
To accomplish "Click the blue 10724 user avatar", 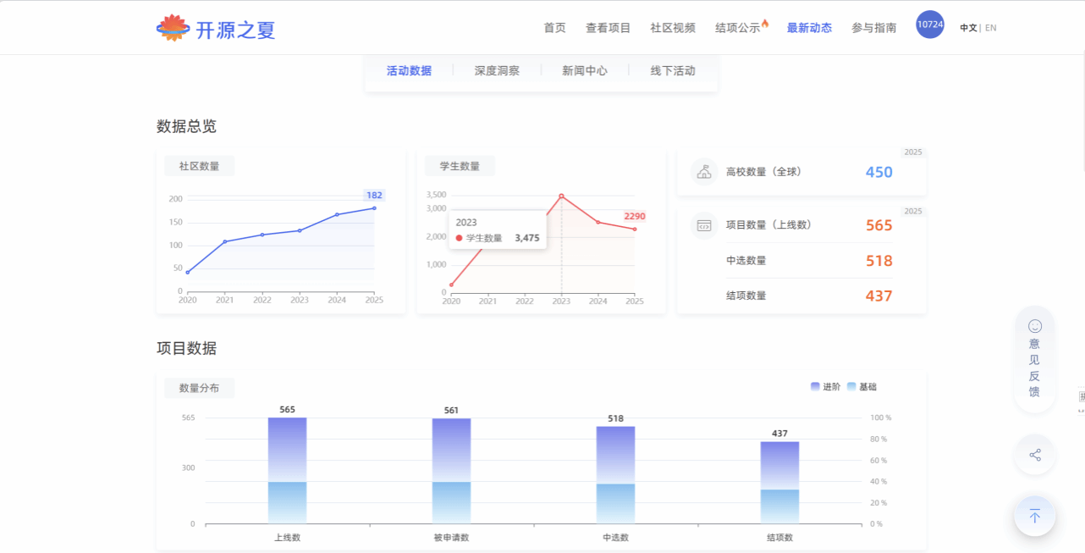I will [929, 25].
